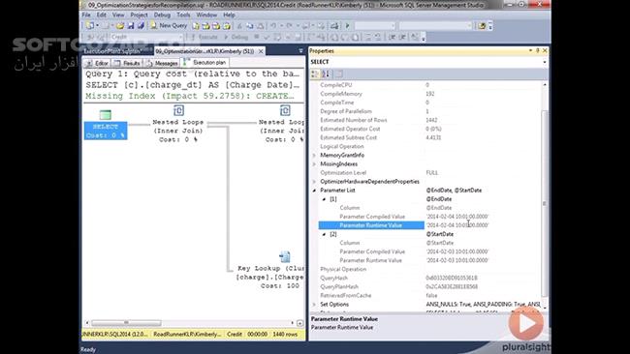Click the Cancel Executing Query stop icon
The image size is (630, 354).
pyautogui.click(x=256, y=37)
